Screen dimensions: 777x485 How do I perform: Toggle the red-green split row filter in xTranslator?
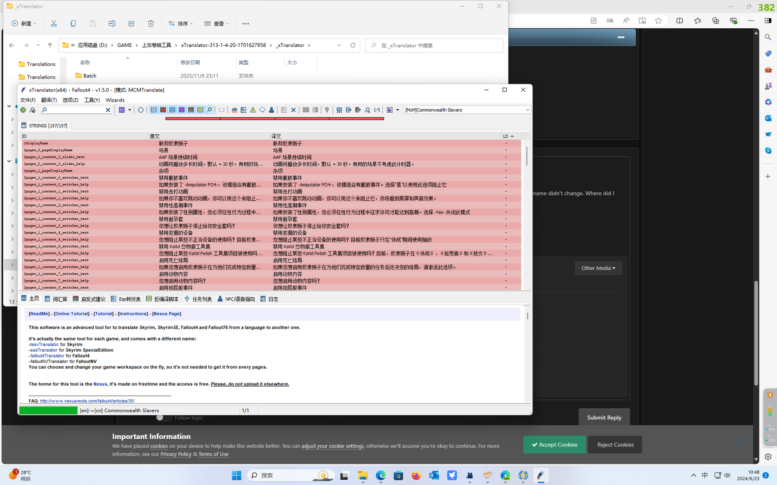(191, 110)
